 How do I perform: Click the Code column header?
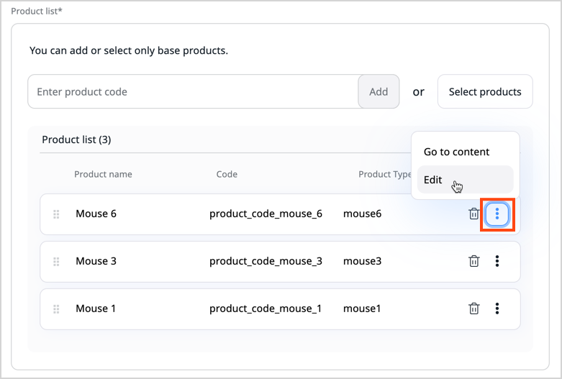click(x=227, y=174)
